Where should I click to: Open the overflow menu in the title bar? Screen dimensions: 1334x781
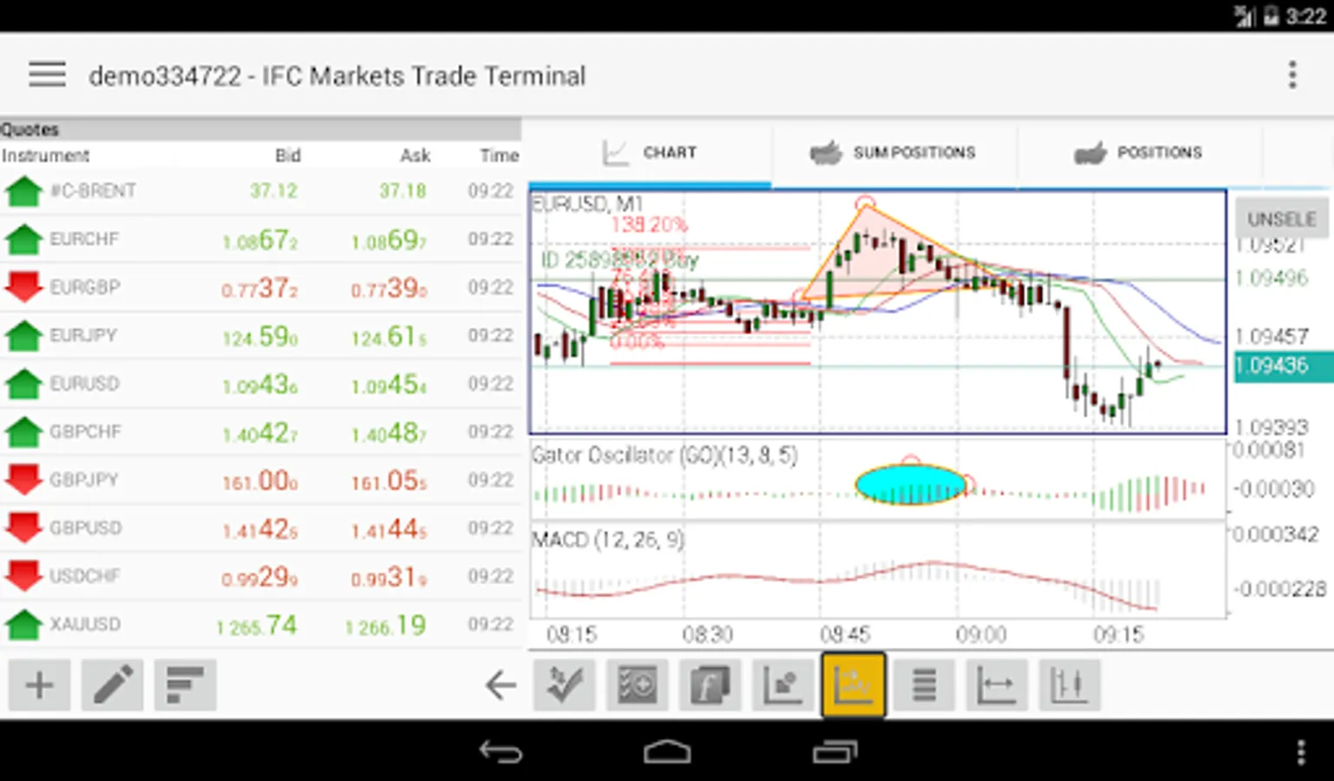coord(1292,75)
